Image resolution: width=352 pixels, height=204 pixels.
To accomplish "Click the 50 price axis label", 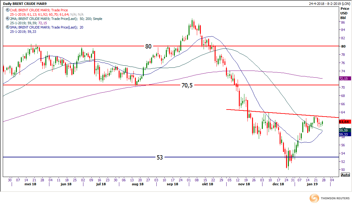I will [343, 170].
